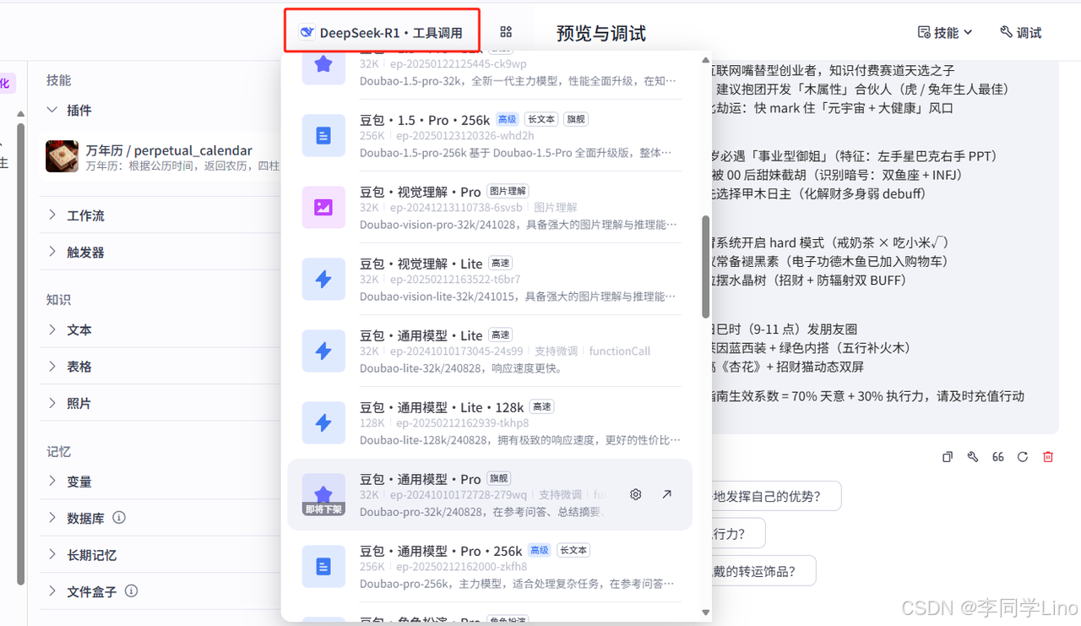Screen dimensions: 1081x626
Task: Open the 技能 dropdown in preview header
Action: (945, 32)
